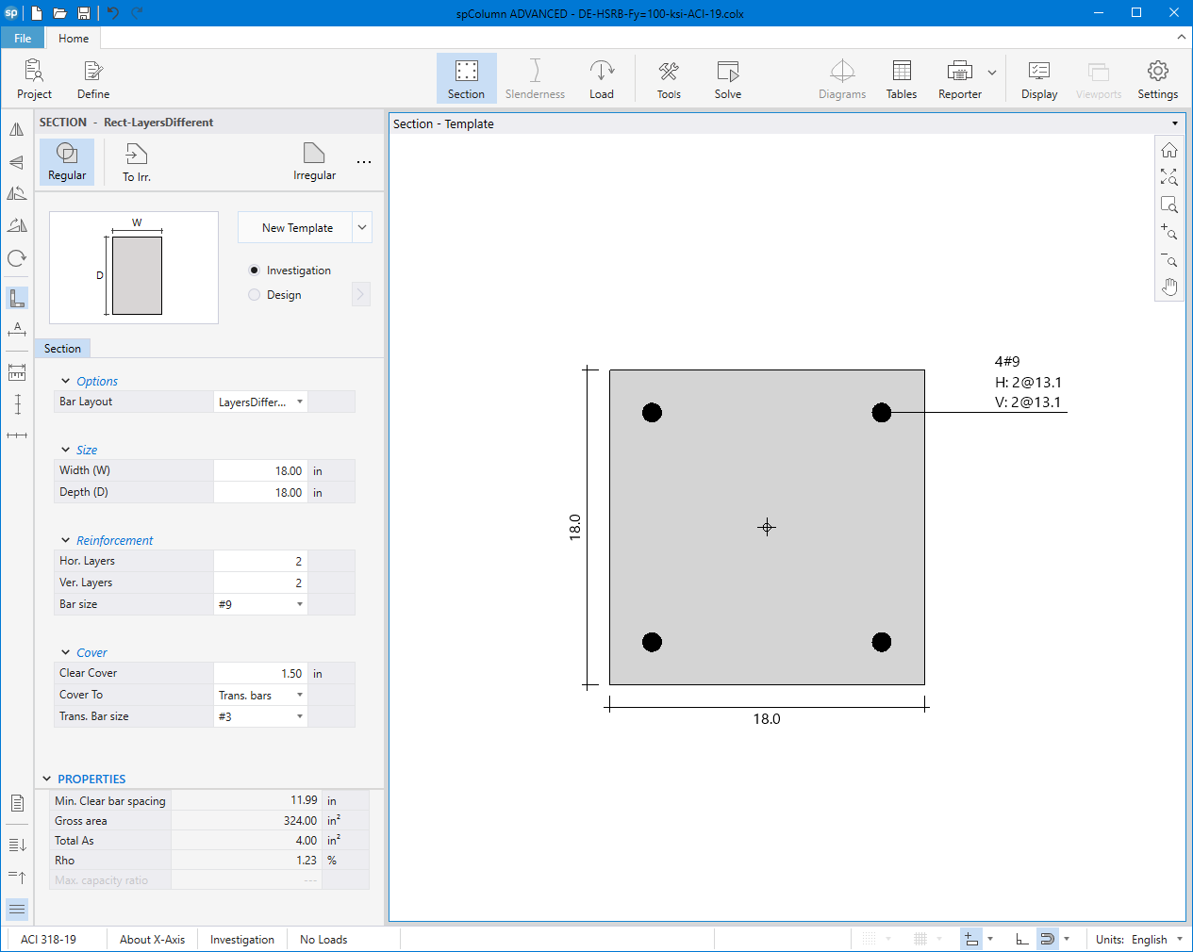Click the rotate icon in left sidebar
Screen dimensions: 1193x952
17,258
